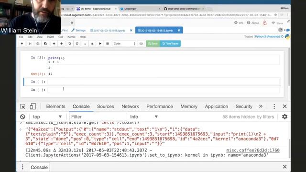This screenshot has width=306, height=172.
Task: Open project Settings tab
Action: pyautogui.click(x=78, y=31)
